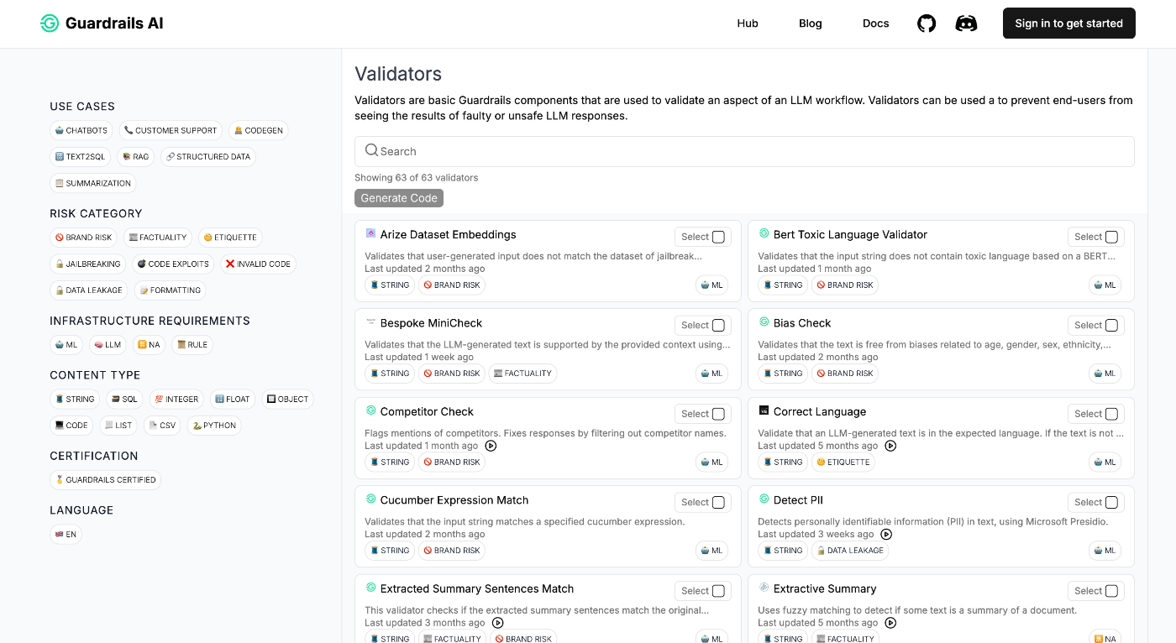Screen dimensions: 1176x643
Task: Click the search magnifier icon
Action: point(371,151)
